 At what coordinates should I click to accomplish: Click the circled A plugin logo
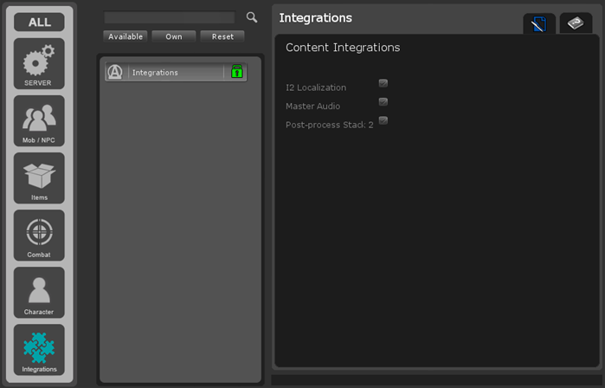(x=115, y=72)
